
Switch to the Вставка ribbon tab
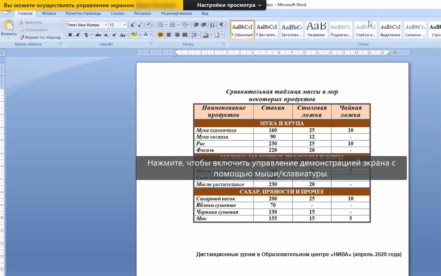(49, 13)
